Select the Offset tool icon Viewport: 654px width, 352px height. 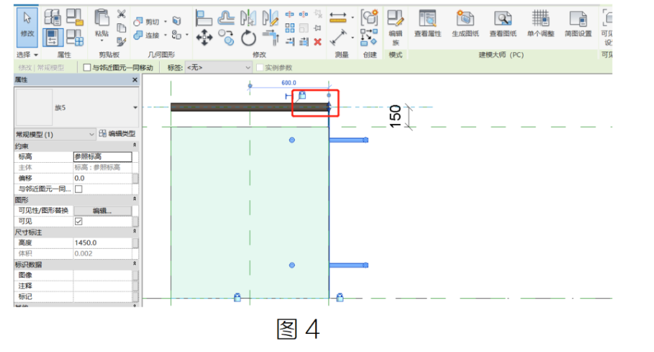coord(226,18)
